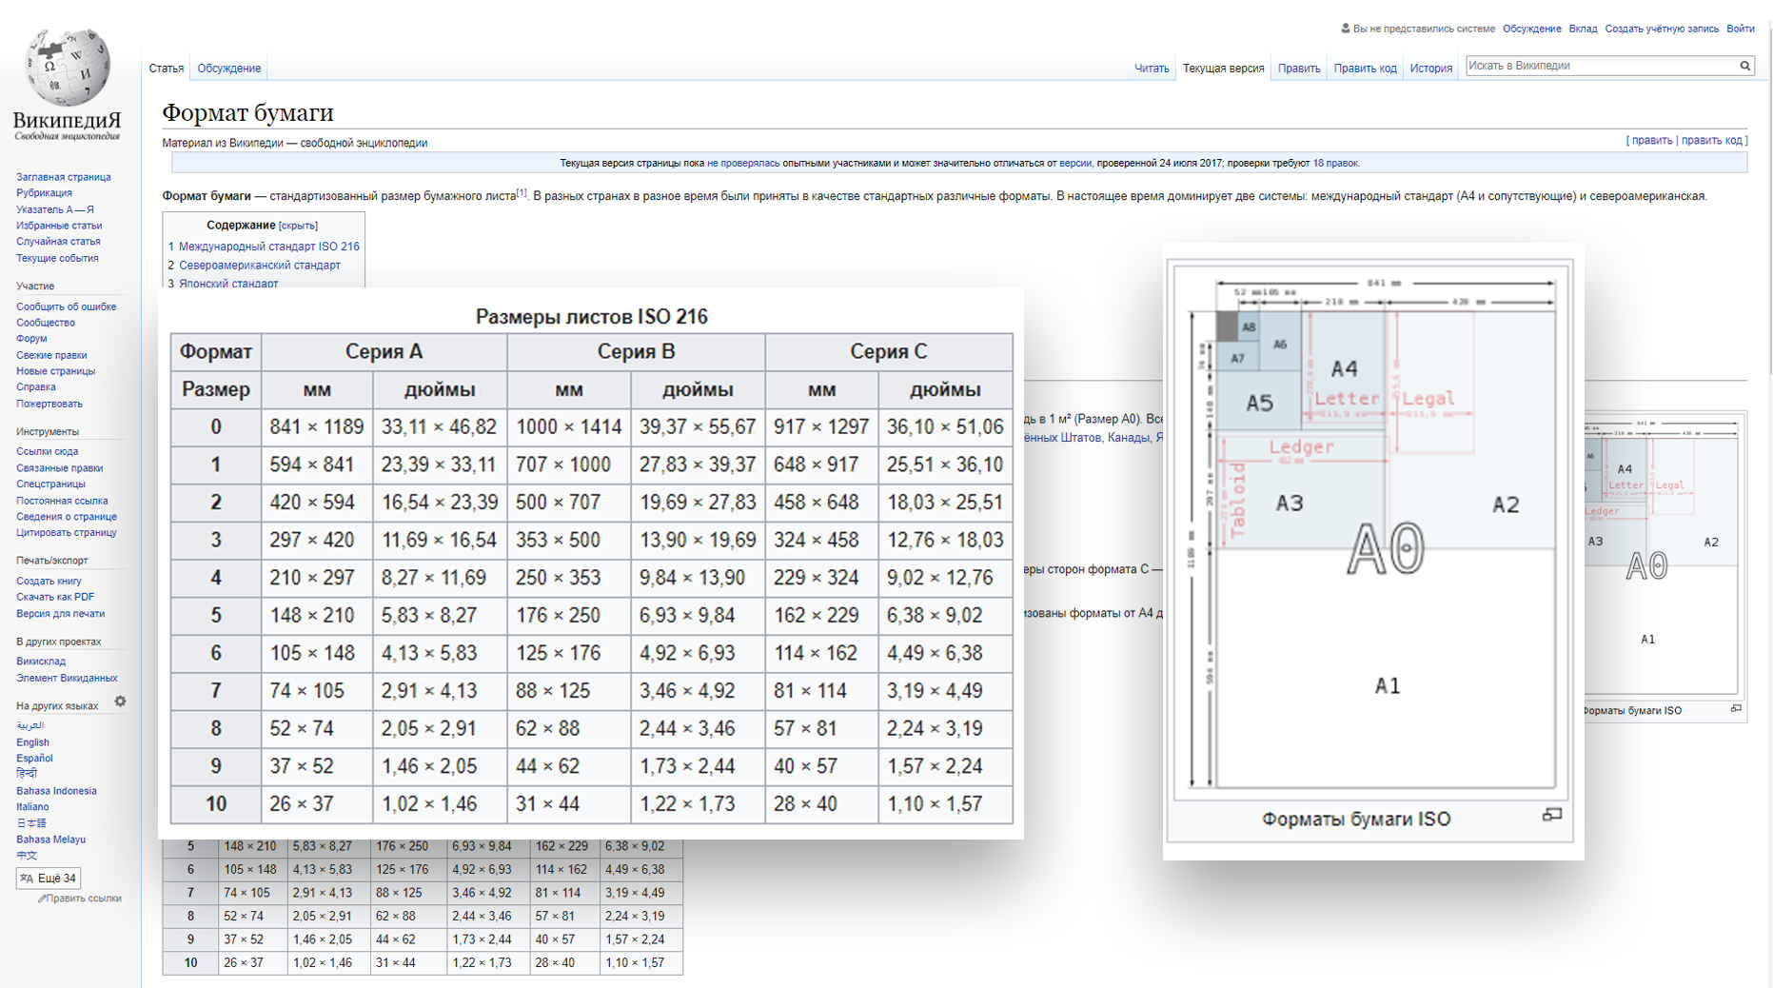Click the 'Войти' login link
The height and width of the screenshot is (988, 1773).
click(x=1740, y=29)
